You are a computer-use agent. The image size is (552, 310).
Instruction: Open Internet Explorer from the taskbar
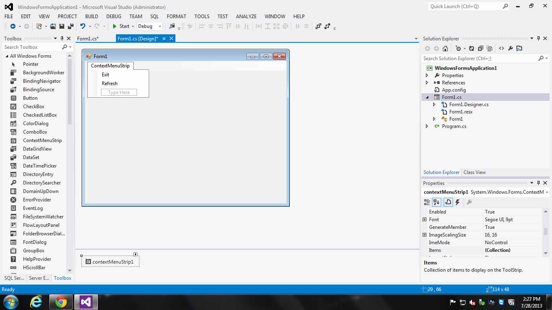point(36,302)
